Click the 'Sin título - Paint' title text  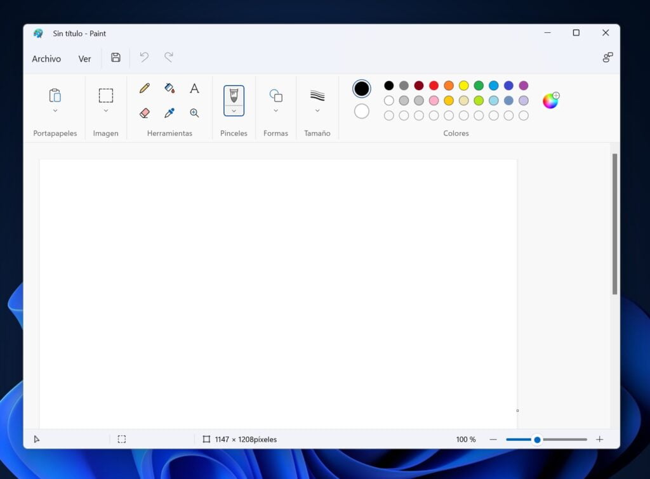pos(79,34)
